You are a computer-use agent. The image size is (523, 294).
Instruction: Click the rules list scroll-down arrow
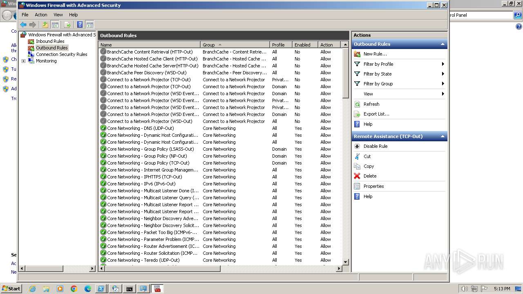pos(345,262)
